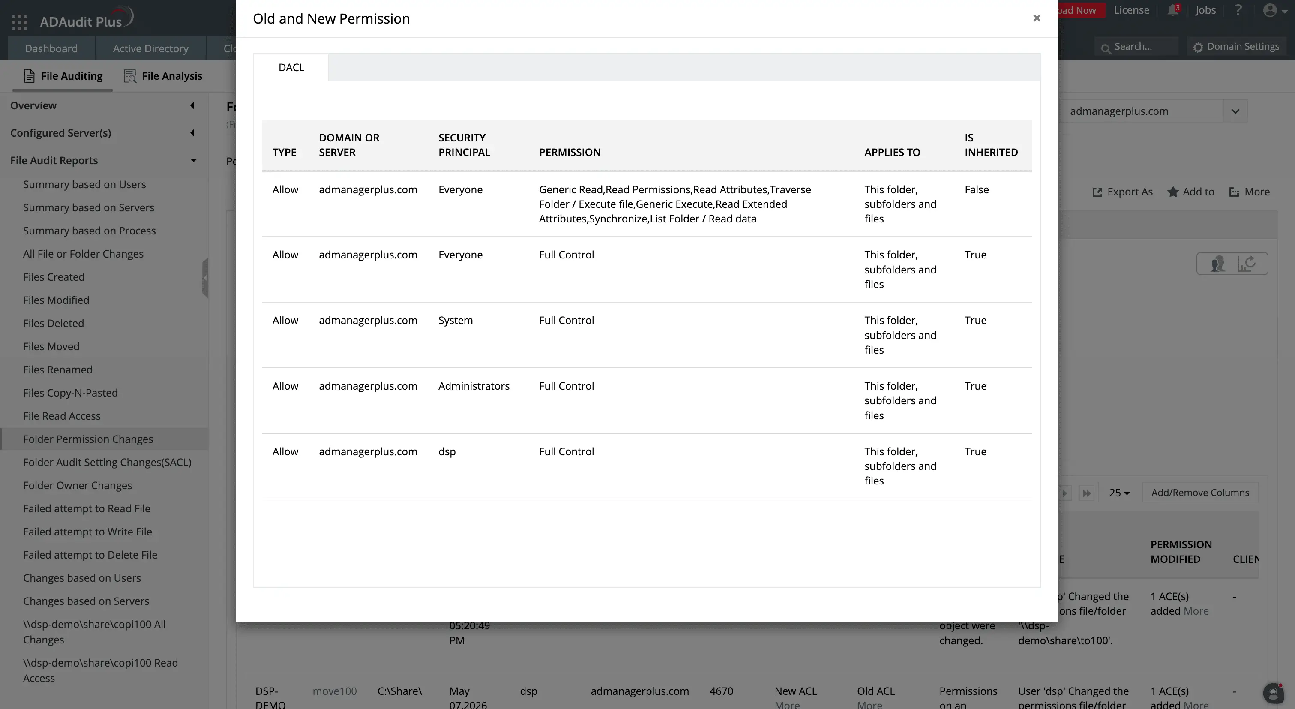Open Failed attempt to Write File report
This screenshot has height=709, width=1295.
tap(87, 532)
